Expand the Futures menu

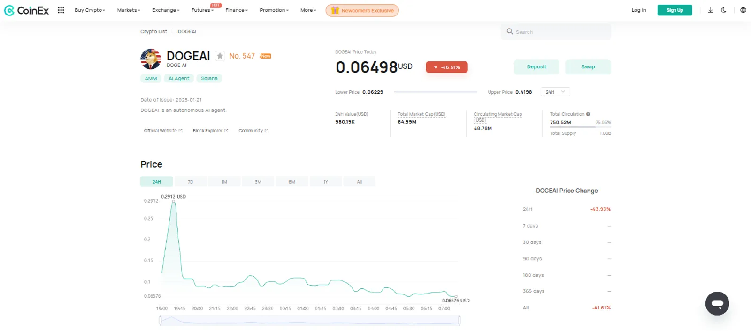click(202, 10)
